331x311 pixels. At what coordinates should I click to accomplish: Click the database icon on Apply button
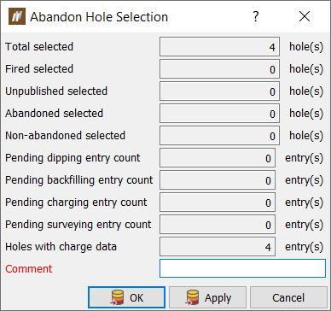(x=193, y=298)
